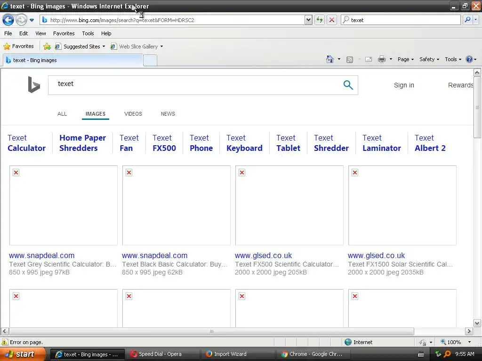This screenshot has height=361, width=482.
Task: Expand the address bar history dropdown
Action: 308,20
